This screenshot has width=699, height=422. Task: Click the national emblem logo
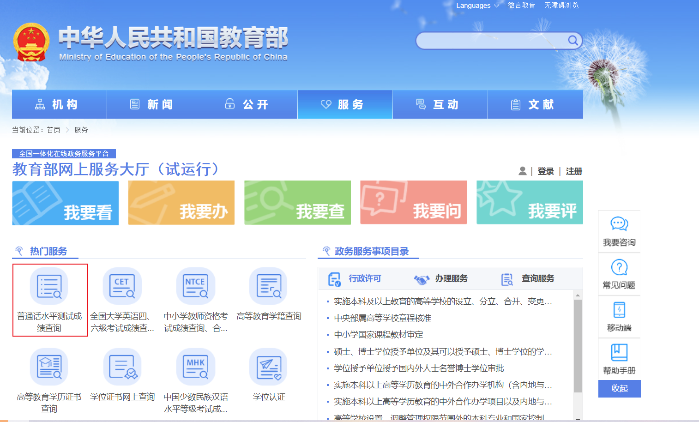[31, 42]
